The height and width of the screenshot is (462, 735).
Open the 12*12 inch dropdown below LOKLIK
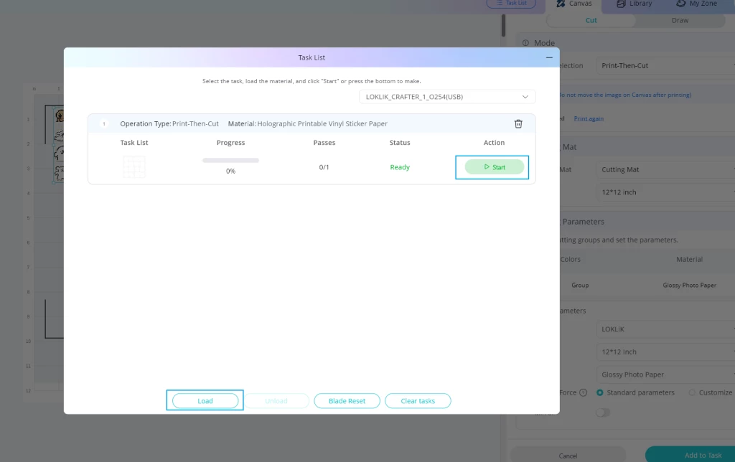click(665, 352)
